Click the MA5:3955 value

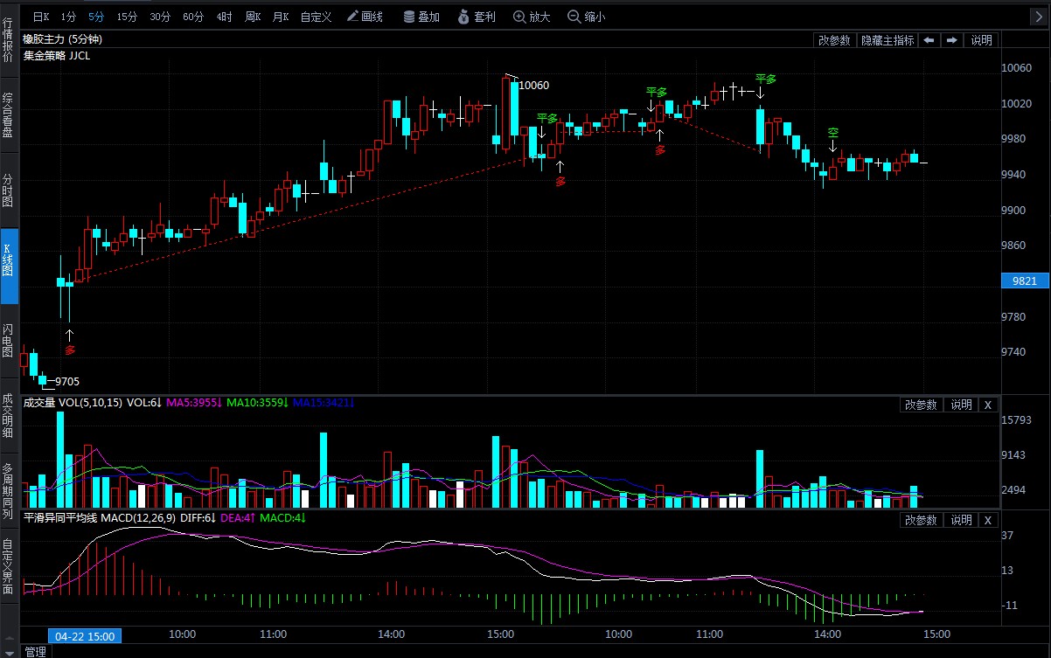[x=194, y=404]
